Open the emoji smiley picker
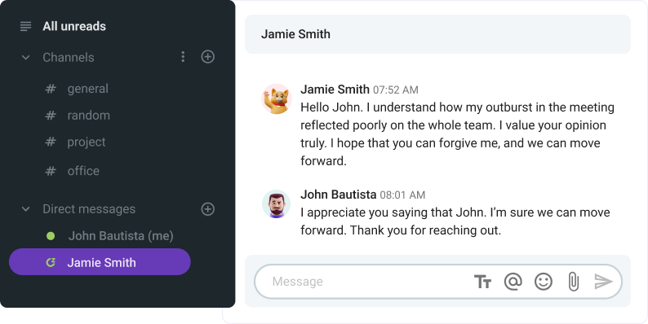The height and width of the screenshot is (324, 648). tap(544, 282)
